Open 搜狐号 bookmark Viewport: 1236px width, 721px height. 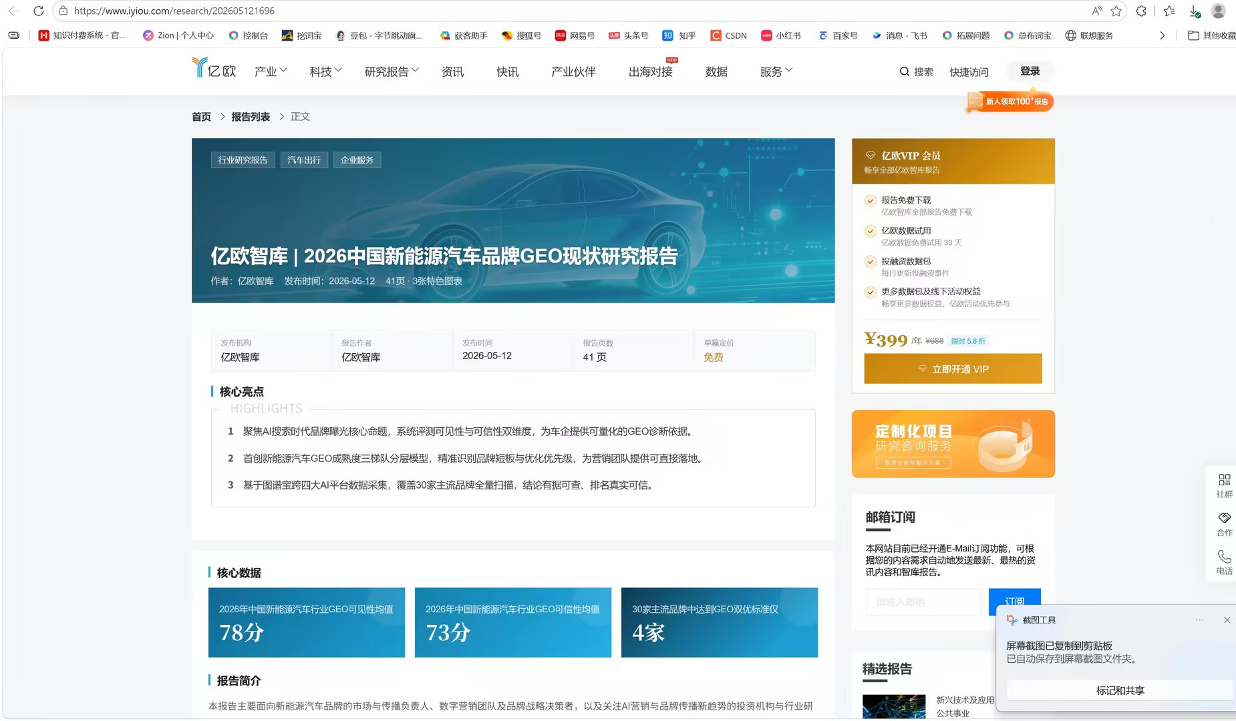[521, 35]
